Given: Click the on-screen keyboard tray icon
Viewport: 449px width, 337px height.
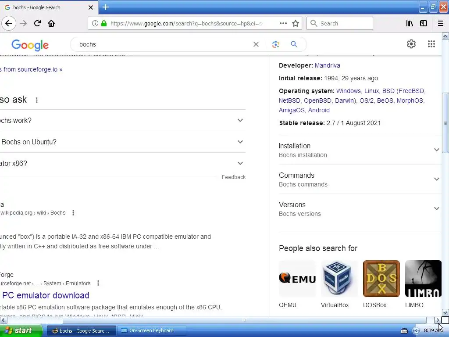Looking at the screenshot, I should 404,331.
